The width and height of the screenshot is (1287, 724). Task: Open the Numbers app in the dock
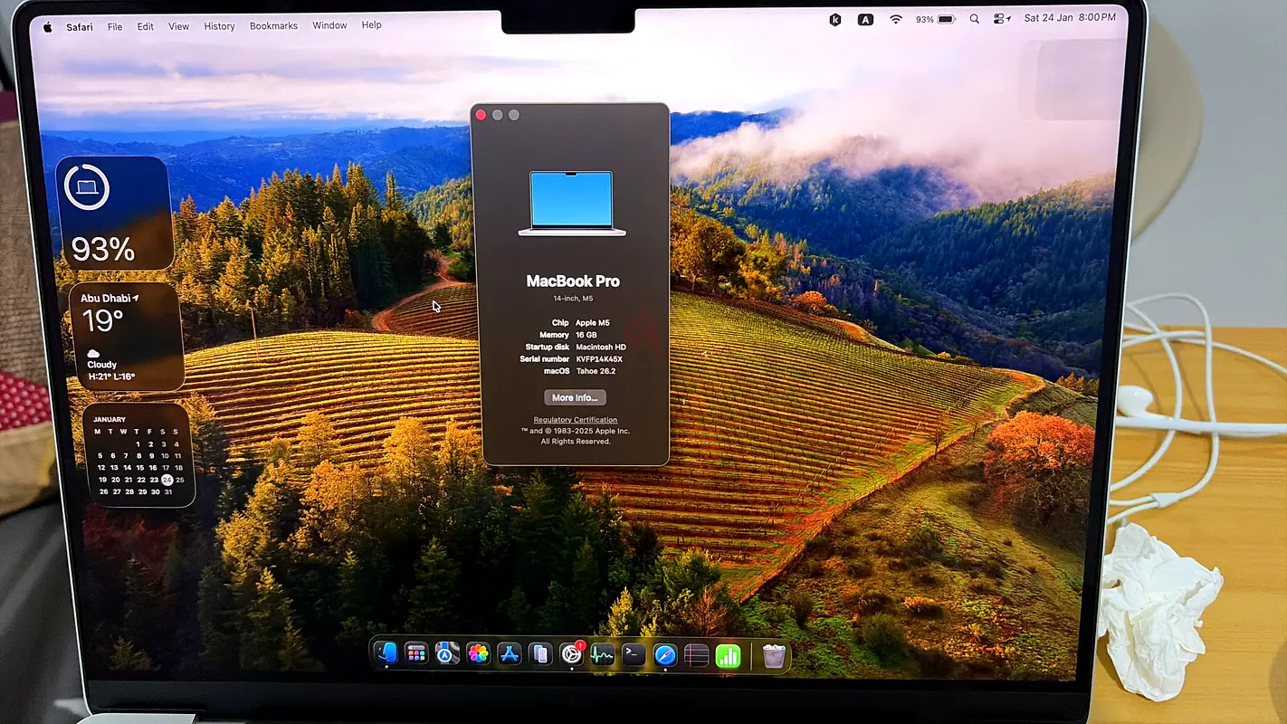pos(728,655)
